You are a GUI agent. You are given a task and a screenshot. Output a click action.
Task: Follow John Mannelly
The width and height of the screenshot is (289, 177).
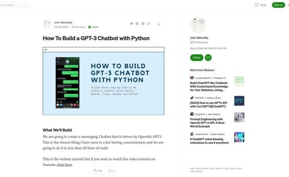(197, 58)
